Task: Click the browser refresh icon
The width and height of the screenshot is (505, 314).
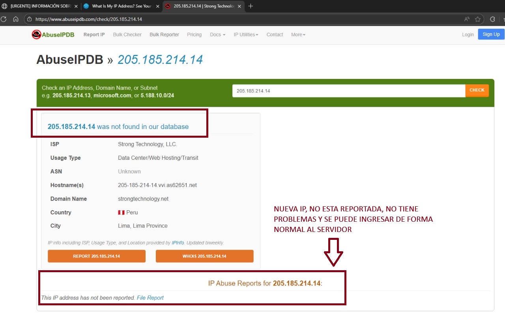Action: [3, 19]
